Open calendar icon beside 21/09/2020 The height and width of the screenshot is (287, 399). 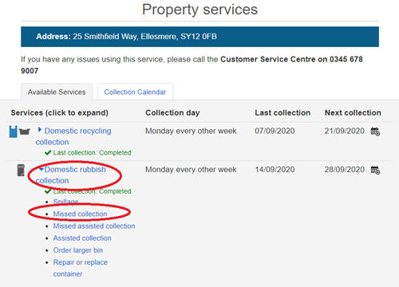(x=375, y=132)
